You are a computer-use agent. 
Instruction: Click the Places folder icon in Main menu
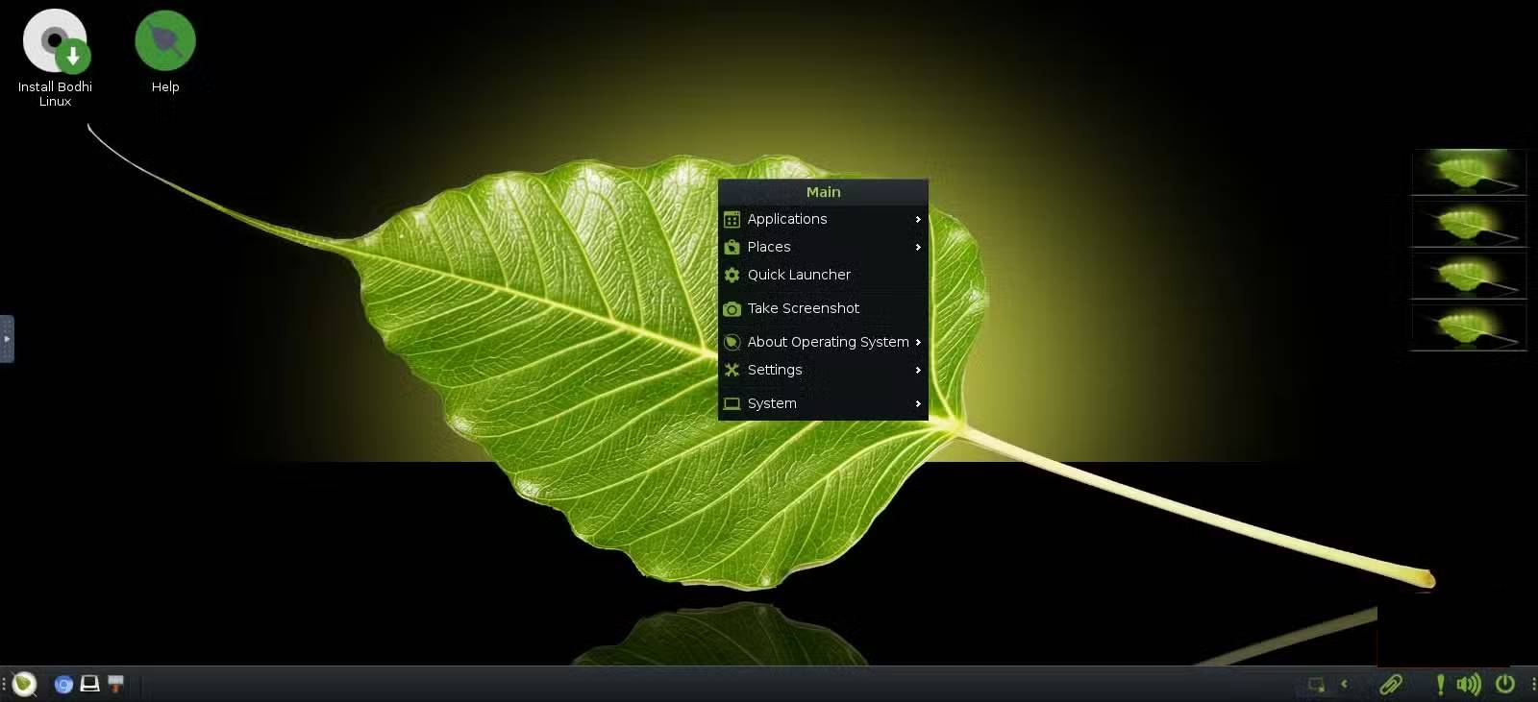pos(732,247)
